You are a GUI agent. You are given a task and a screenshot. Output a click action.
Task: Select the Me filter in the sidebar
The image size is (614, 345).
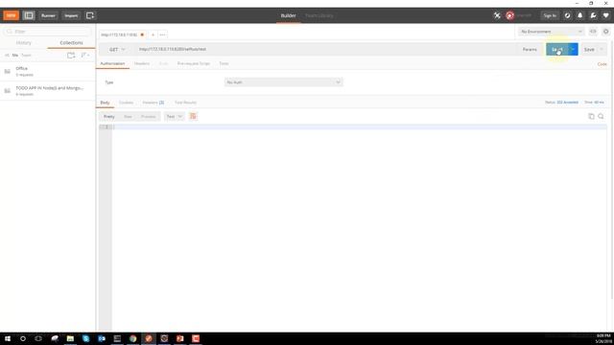(15, 56)
